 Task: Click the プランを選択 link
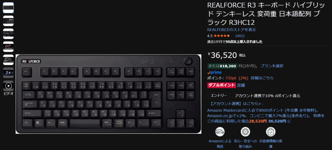tap(272, 66)
